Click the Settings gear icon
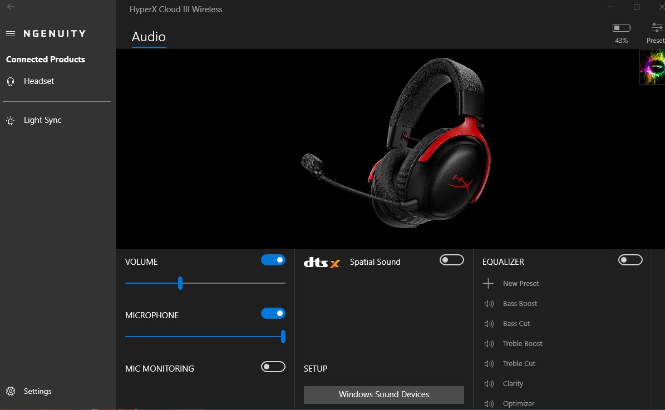This screenshot has width=665, height=410. [x=11, y=391]
